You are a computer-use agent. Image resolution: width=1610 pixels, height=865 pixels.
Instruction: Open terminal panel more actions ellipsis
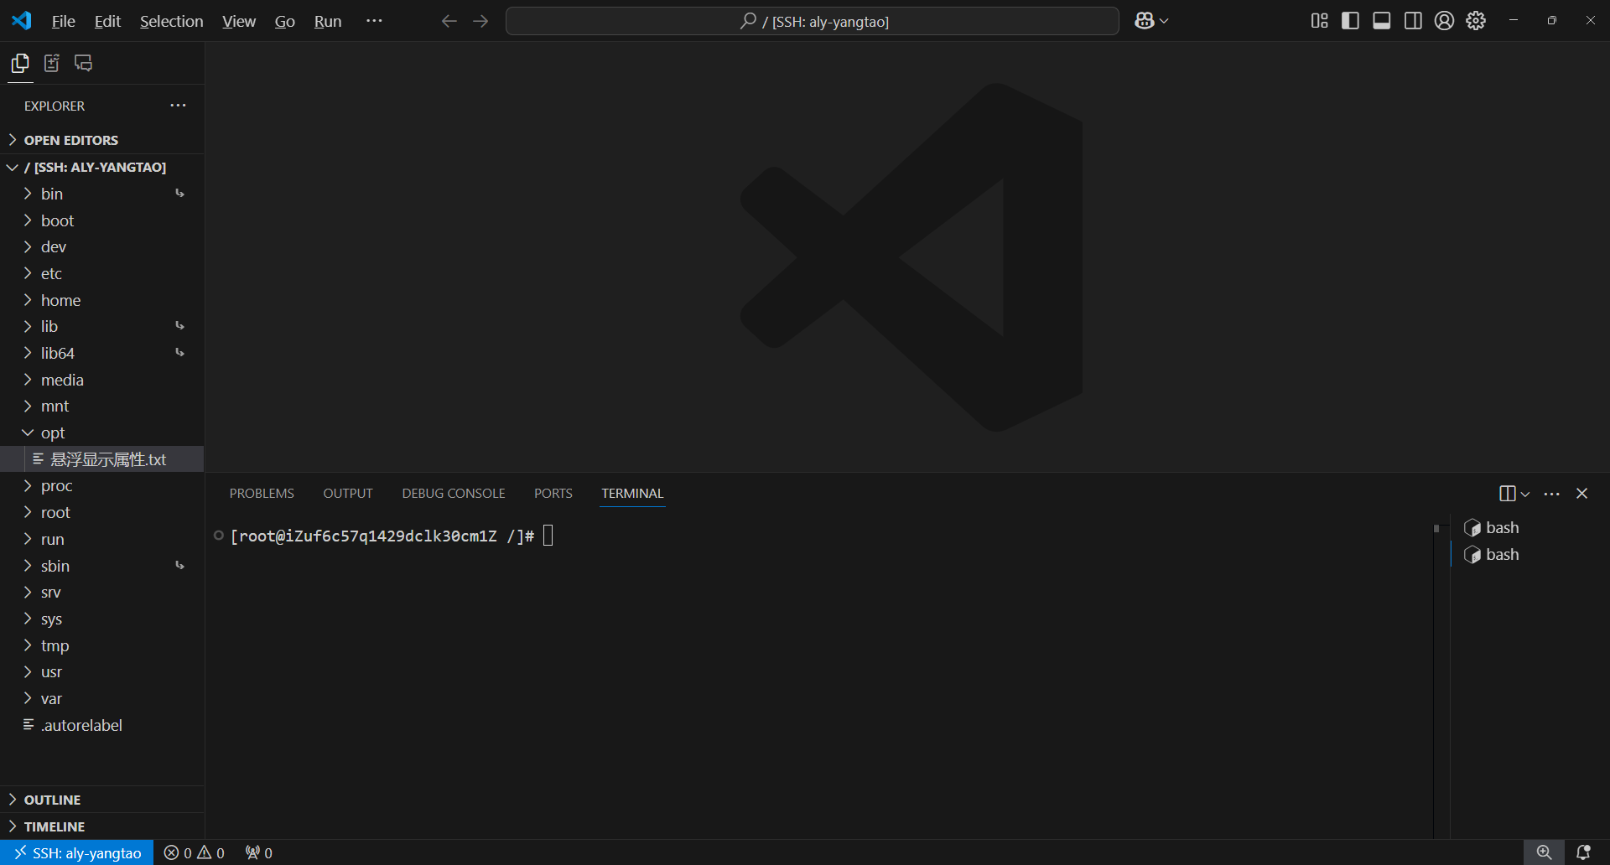1552,494
